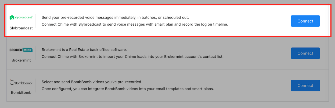Click the 'Connect Chime with Slybroadcast' description line
Image resolution: width=335 pixels, height=108 pixels.
coord(135,24)
